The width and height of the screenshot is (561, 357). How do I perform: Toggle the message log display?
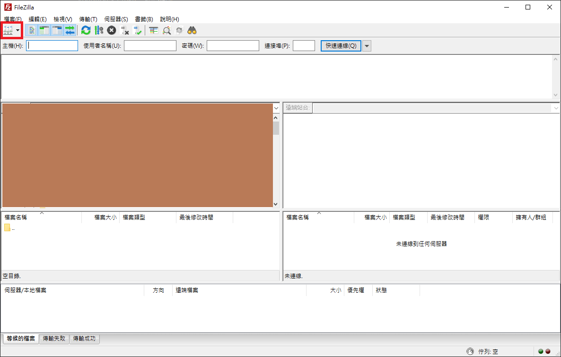point(32,30)
